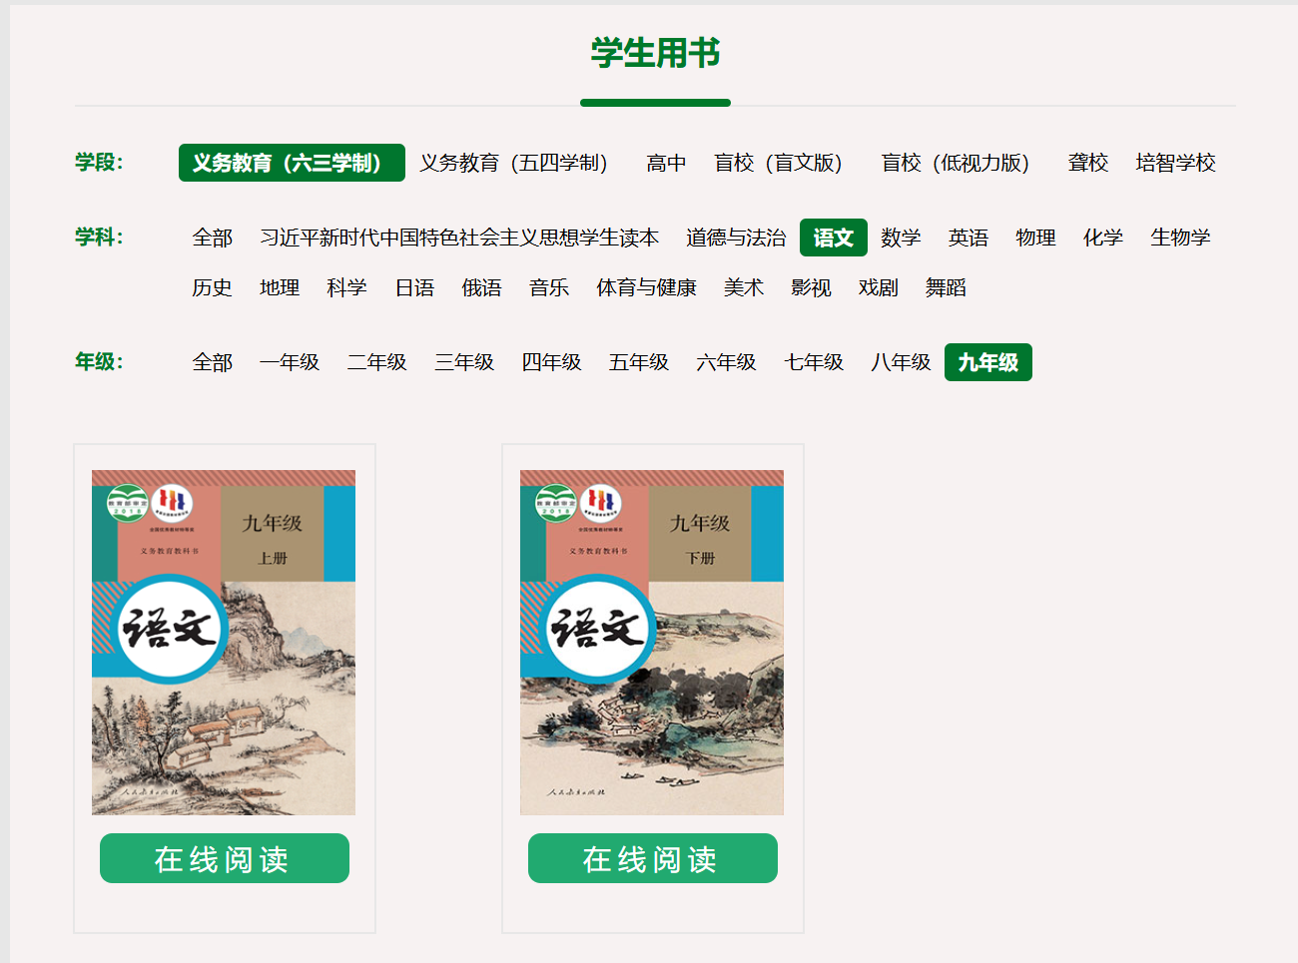The image size is (1298, 963).
Task: Choose 体育与健康 subject
Action: coord(646,287)
